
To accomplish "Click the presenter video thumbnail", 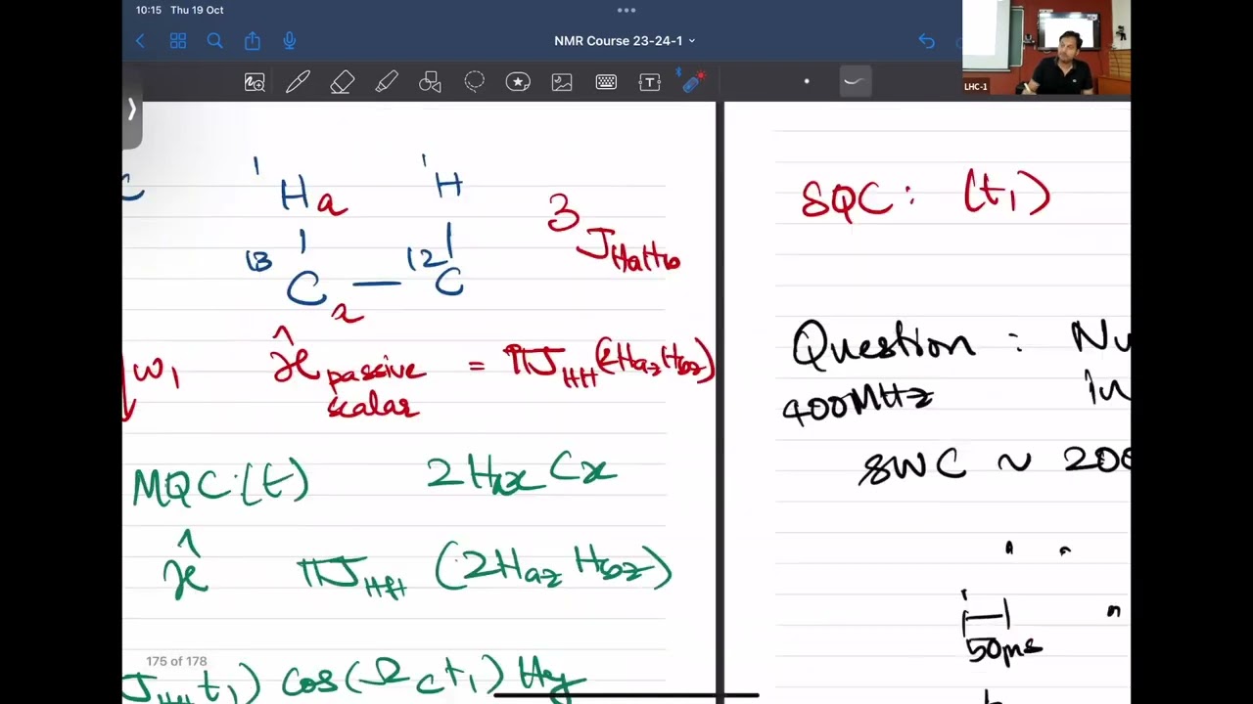I will tap(1046, 48).
